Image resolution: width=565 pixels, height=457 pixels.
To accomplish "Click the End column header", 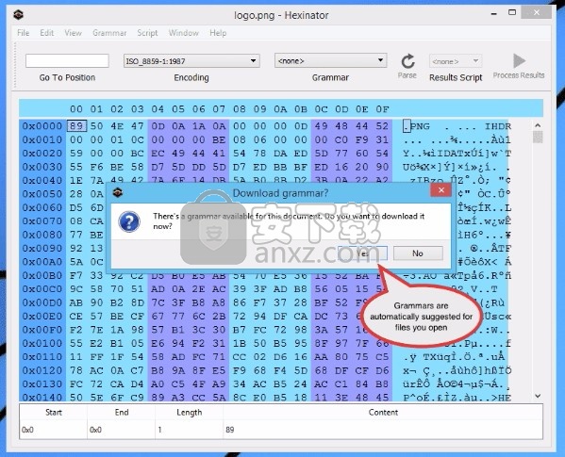I will pos(122,413).
